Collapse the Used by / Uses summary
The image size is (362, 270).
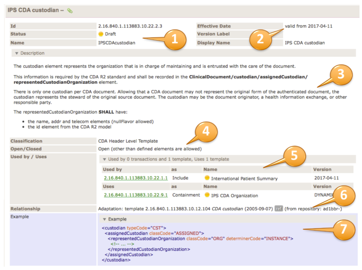(x=104, y=159)
